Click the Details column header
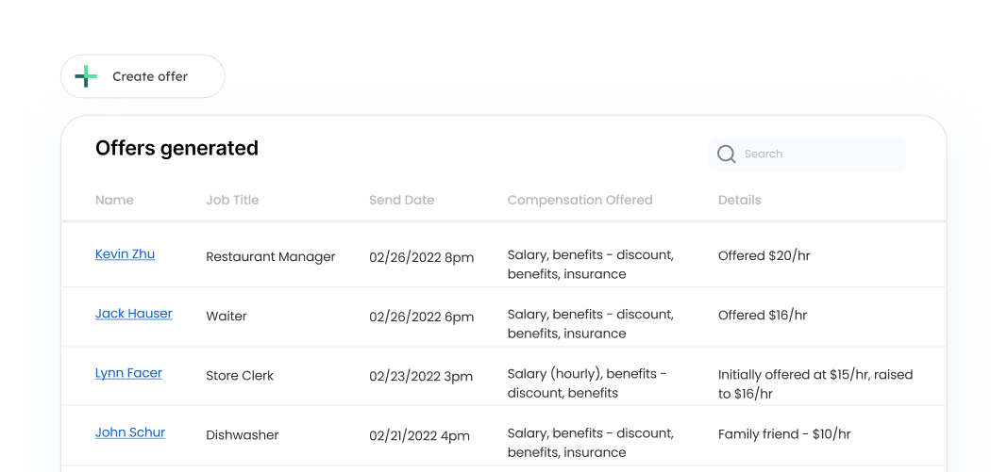Image resolution: width=991 pixels, height=472 pixels. (x=739, y=200)
